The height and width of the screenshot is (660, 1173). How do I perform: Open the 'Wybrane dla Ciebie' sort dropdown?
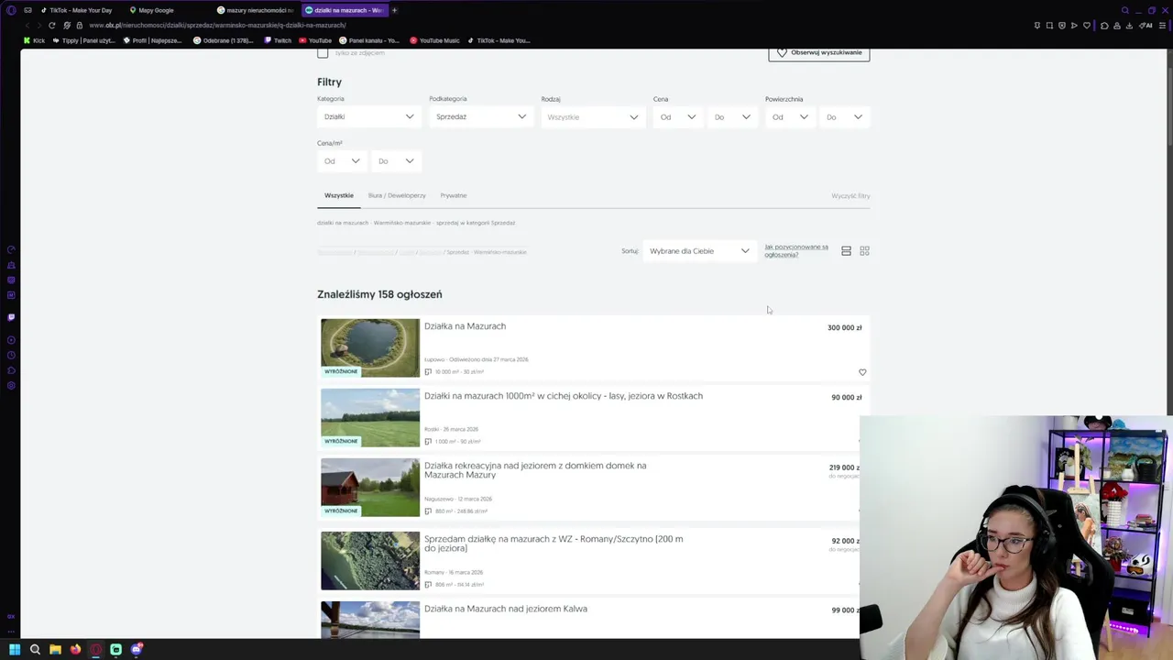[699, 250]
